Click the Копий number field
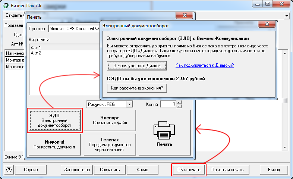This screenshot has width=293, height=179. point(168,104)
